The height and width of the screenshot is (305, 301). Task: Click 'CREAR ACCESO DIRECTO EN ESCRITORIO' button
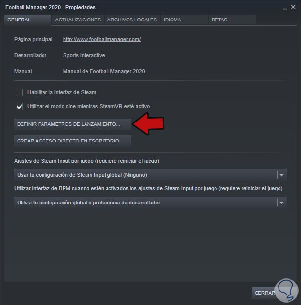(x=73, y=141)
